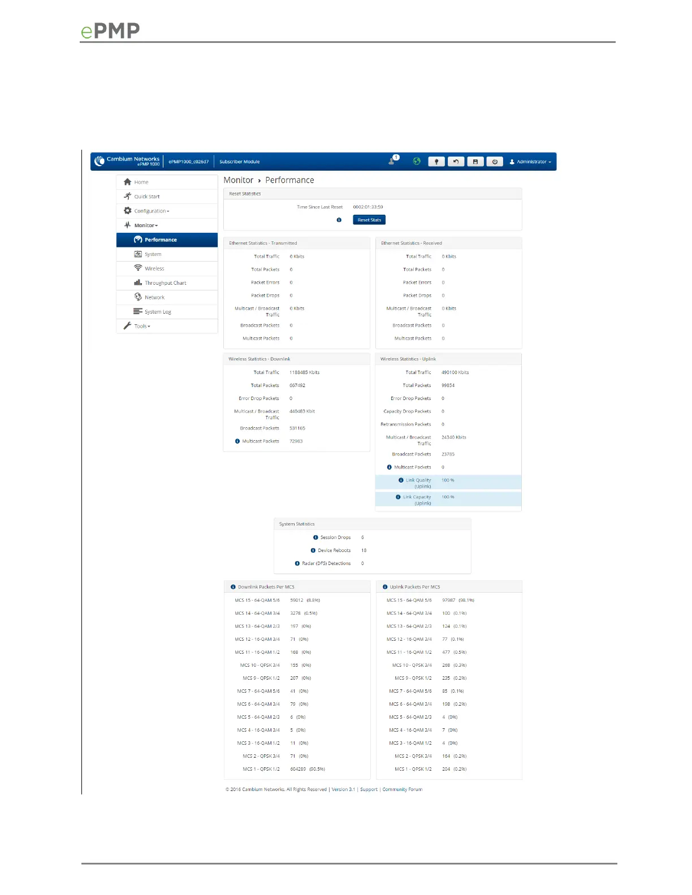The height and width of the screenshot is (895, 692).
Task: Click the device name ePMP1000_c026d7
Action: pyautogui.click(x=189, y=162)
